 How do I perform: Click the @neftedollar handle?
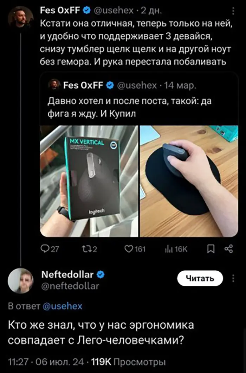(x=70, y=286)
